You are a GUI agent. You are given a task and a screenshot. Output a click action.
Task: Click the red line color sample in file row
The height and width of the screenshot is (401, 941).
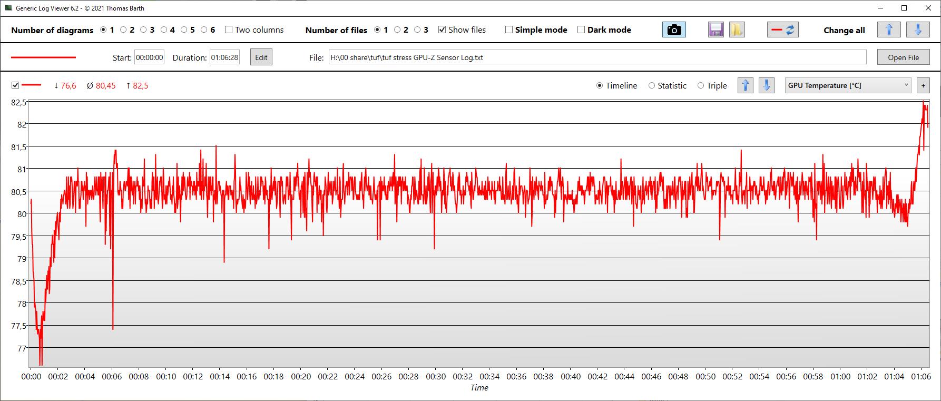(x=43, y=57)
